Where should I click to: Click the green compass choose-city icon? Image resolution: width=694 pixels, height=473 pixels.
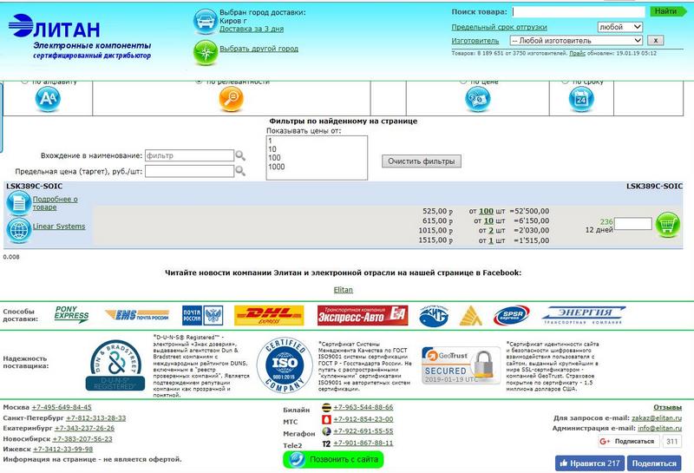(205, 49)
